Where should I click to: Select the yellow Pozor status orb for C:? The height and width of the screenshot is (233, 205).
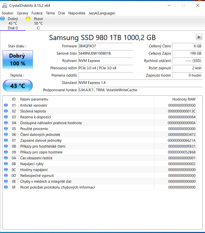pos(28,19)
